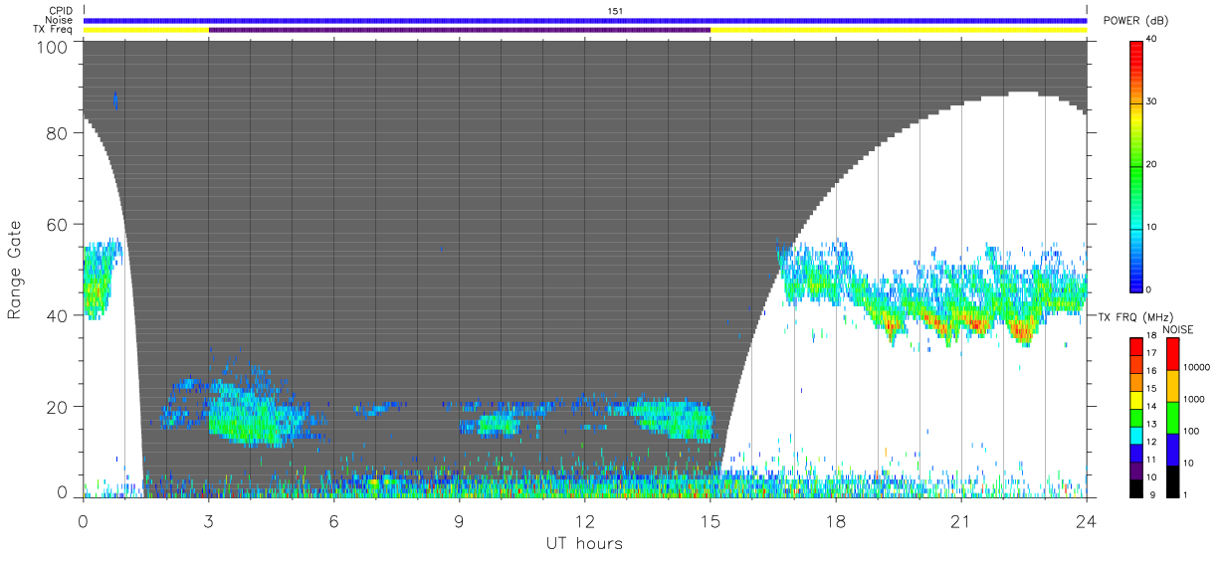Select the blue swatch in NOISE legend
The image size is (1222, 564).
1173,450
